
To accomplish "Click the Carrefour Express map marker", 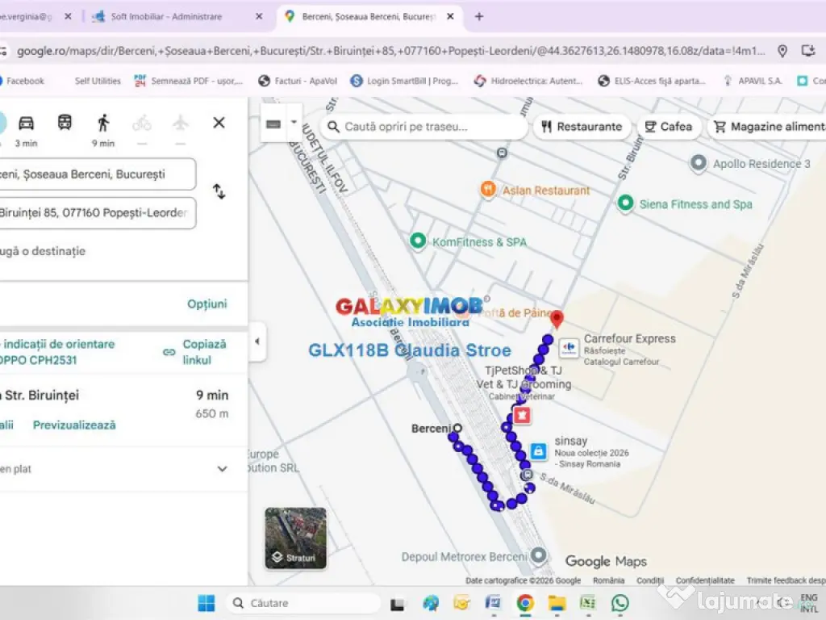I will (569, 348).
